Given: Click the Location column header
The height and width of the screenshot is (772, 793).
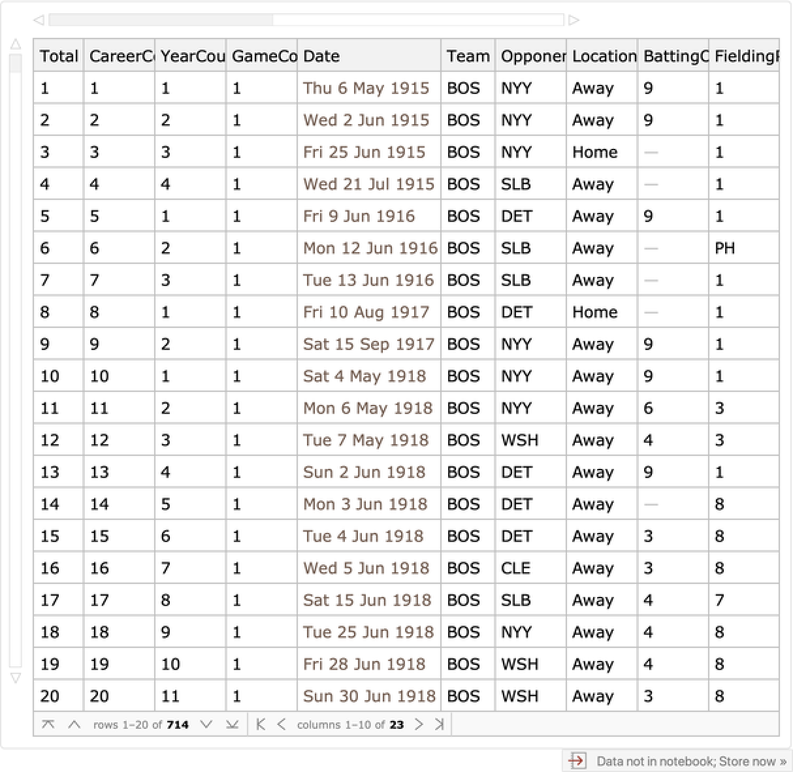Looking at the screenshot, I should point(602,56).
